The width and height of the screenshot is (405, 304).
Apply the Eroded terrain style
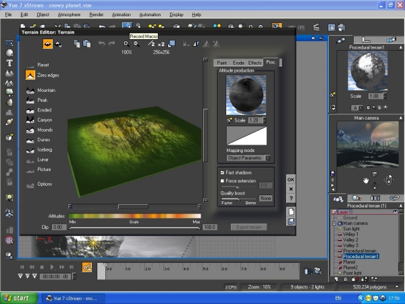pos(44,110)
